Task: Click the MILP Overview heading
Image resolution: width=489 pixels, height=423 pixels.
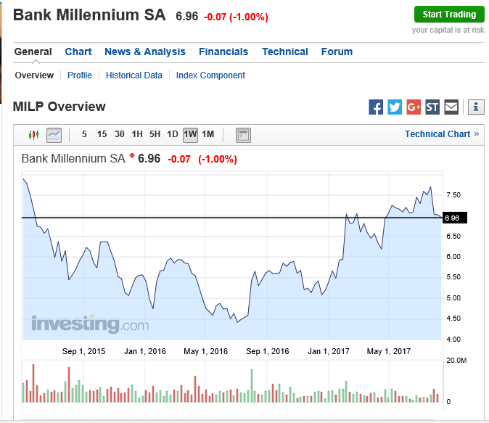Action: click(59, 107)
